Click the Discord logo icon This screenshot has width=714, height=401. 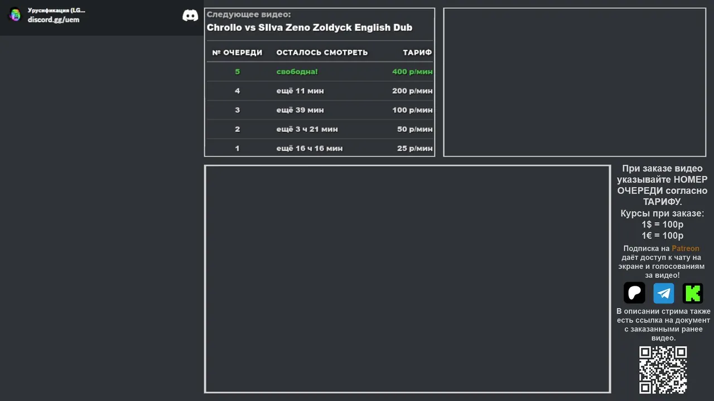(190, 16)
